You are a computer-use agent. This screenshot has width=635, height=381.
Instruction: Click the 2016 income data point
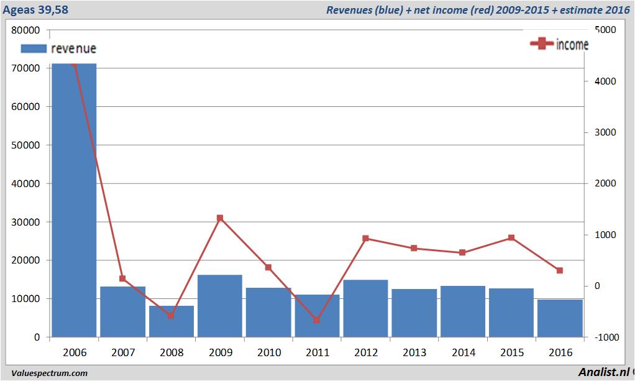(x=560, y=270)
